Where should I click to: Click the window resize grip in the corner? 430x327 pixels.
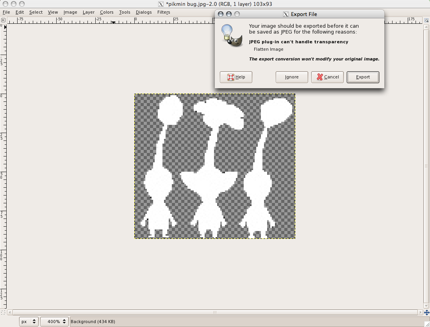(x=426, y=323)
